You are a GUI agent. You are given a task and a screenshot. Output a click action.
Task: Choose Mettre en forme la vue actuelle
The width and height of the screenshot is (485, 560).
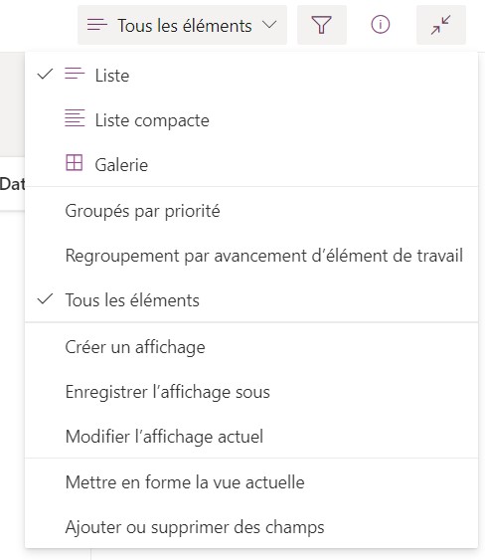click(x=251, y=482)
